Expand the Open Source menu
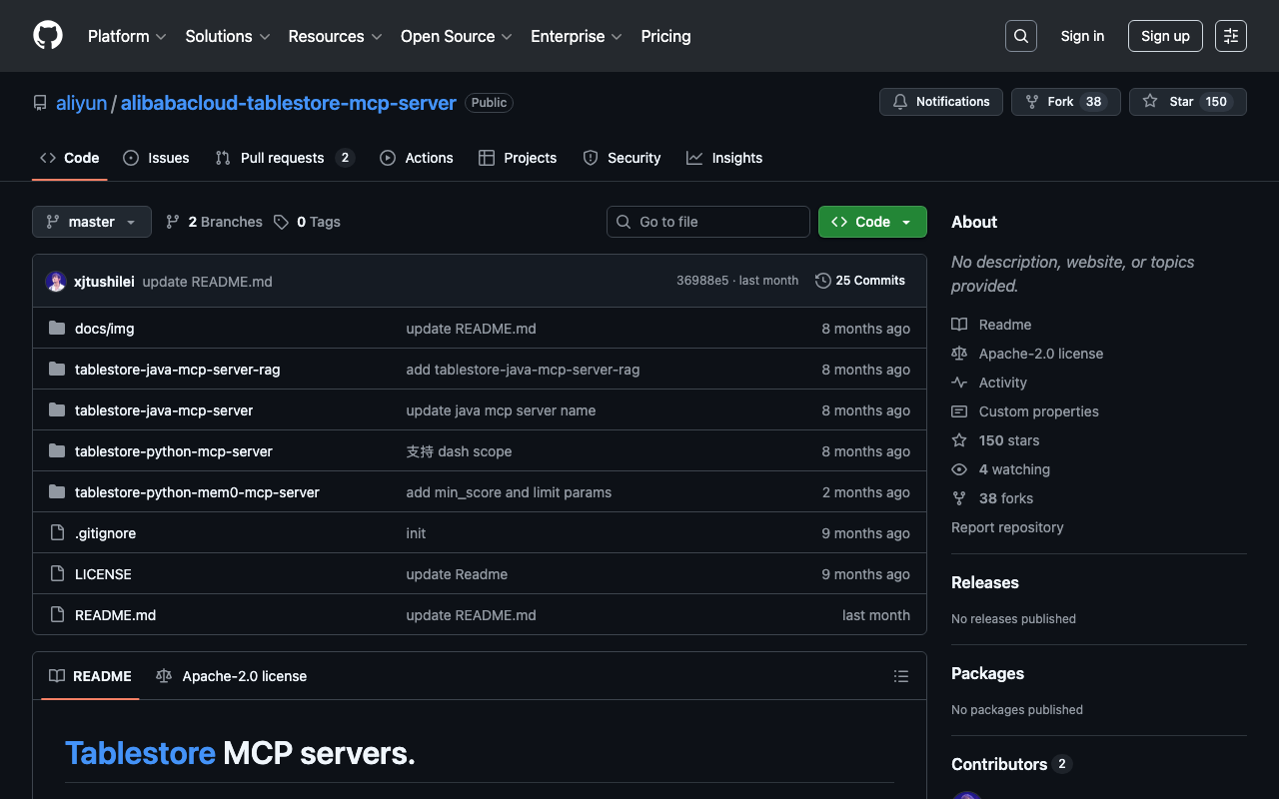The image size is (1279, 799). tap(456, 36)
